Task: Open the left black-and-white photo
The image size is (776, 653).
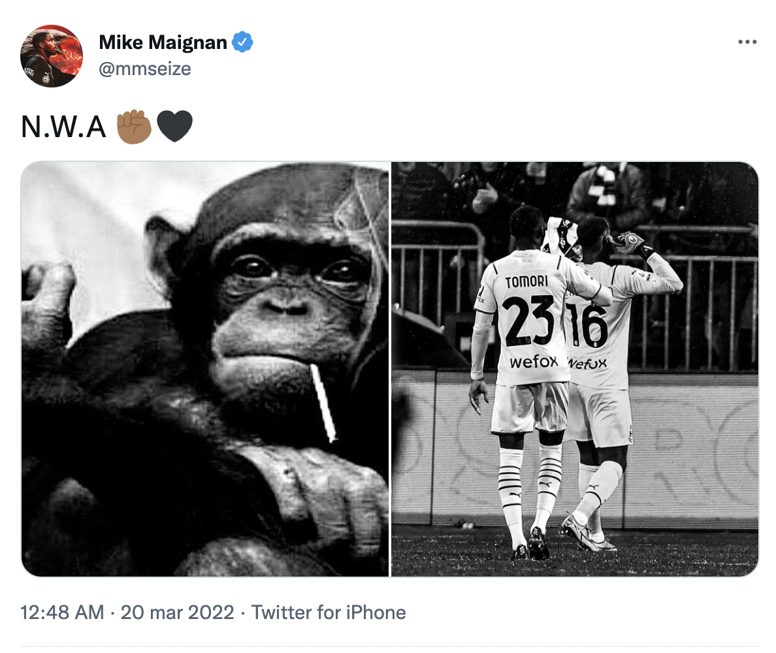Action: click(x=205, y=369)
